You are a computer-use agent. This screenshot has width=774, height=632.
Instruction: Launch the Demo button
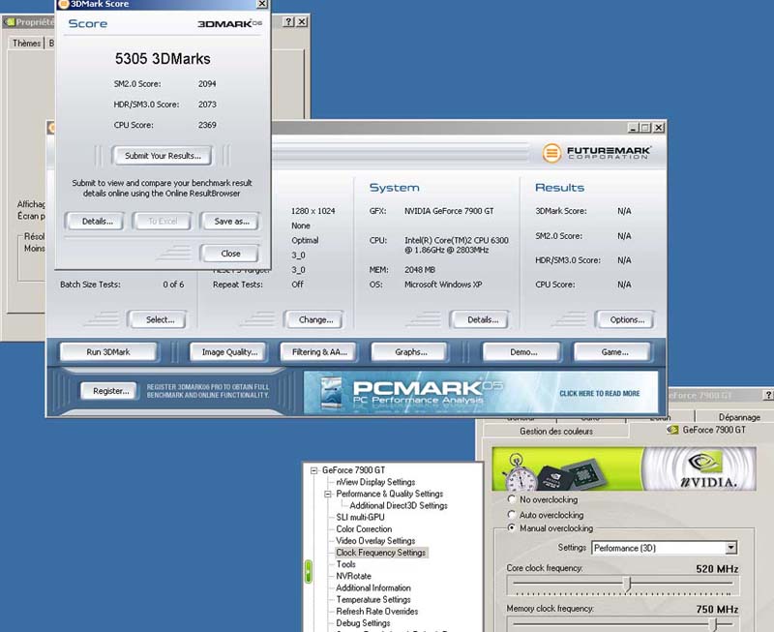[522, 352]
